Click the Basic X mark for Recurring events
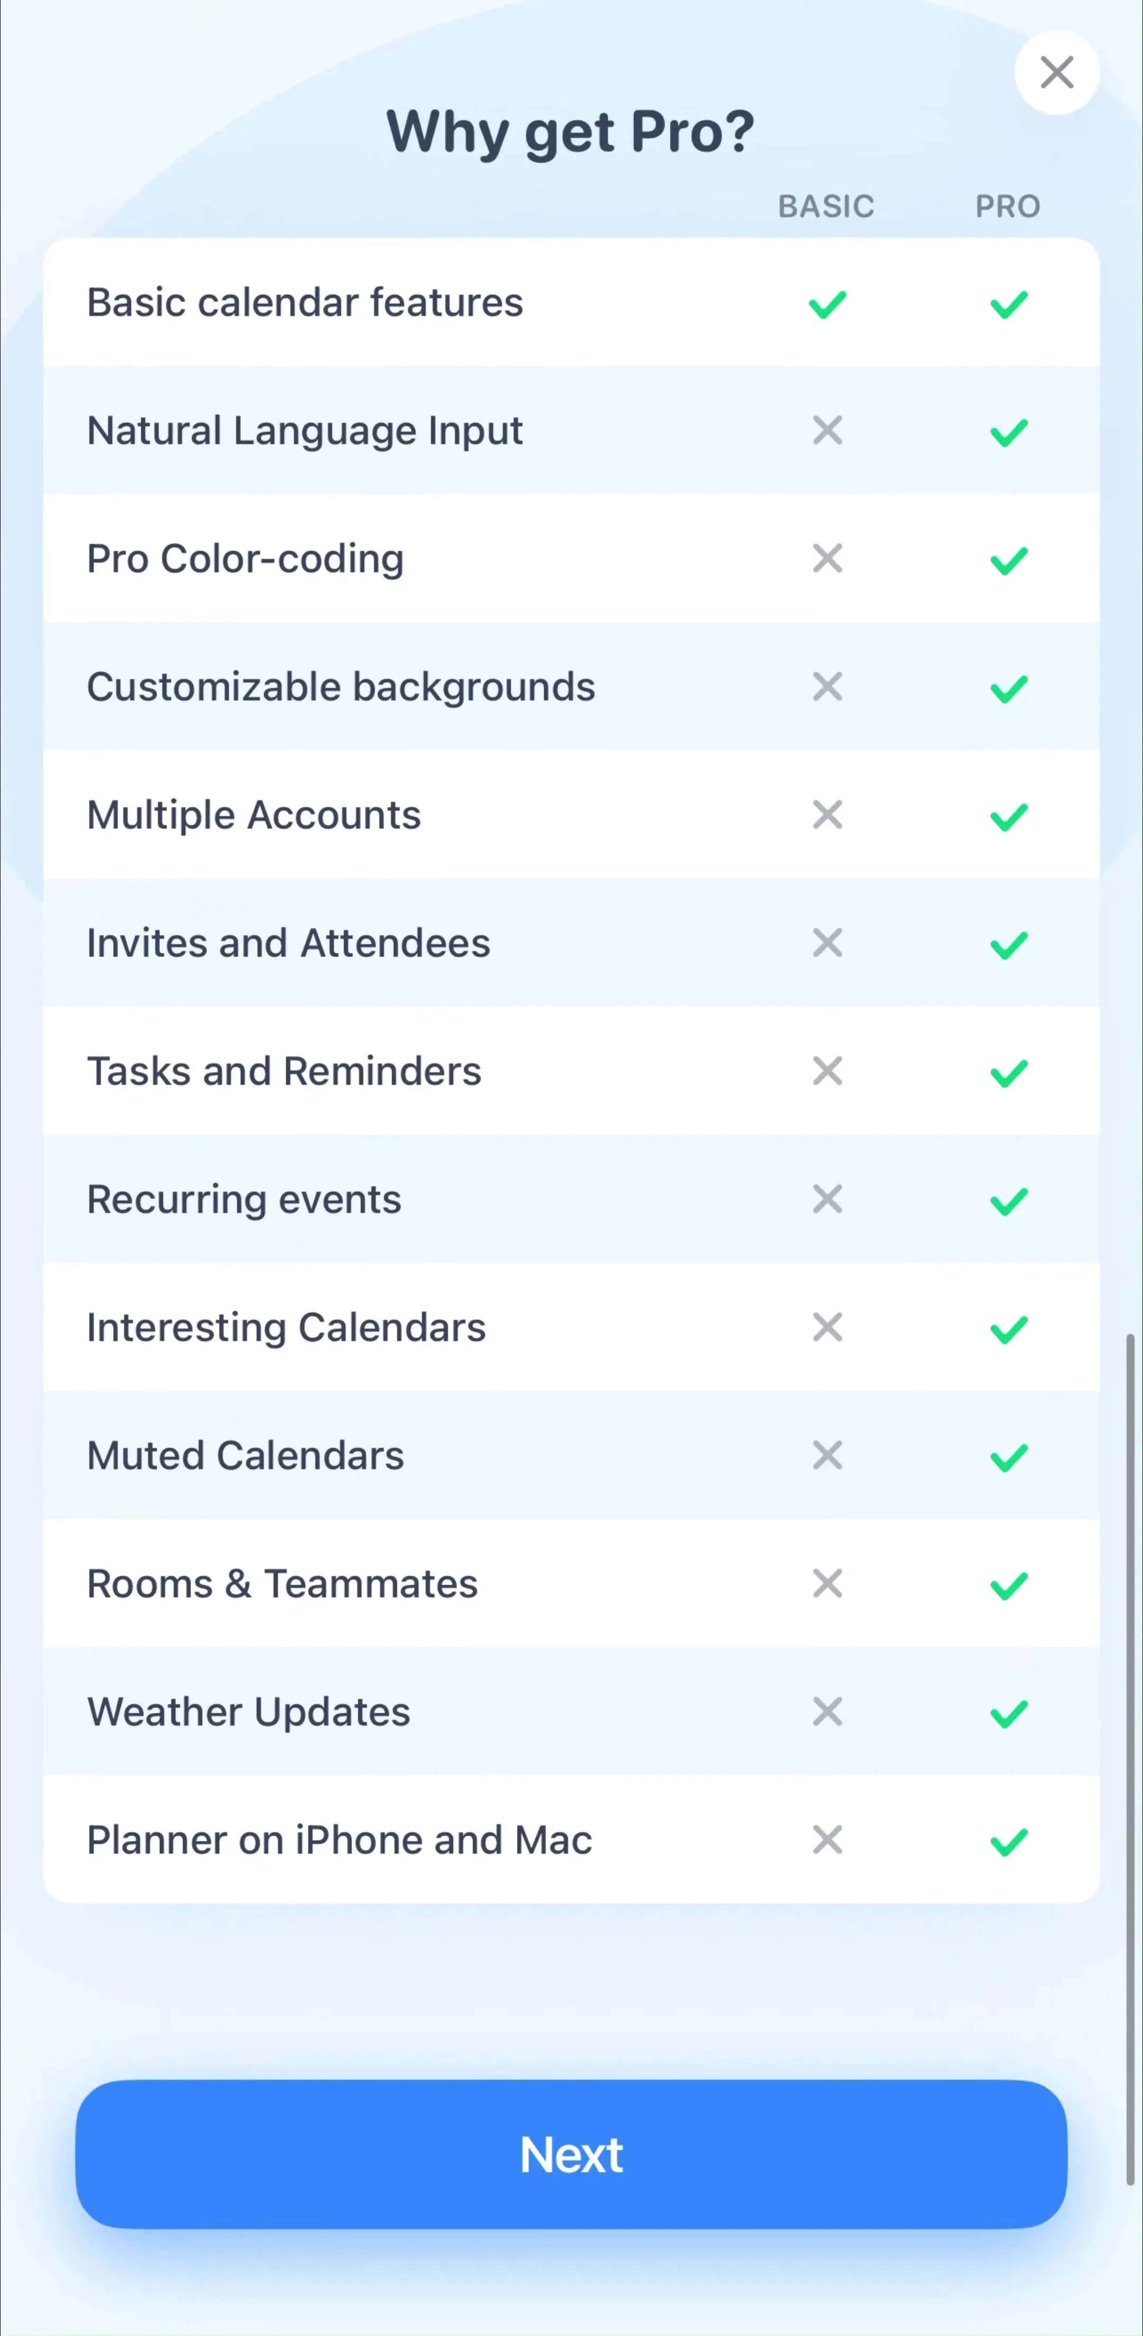Screen dimensions: 1143x2336 828,1199
